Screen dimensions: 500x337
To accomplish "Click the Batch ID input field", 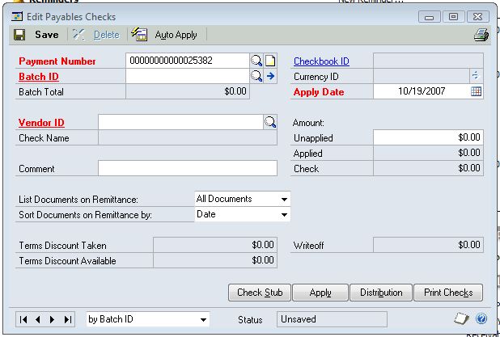I will click(188, 76).
